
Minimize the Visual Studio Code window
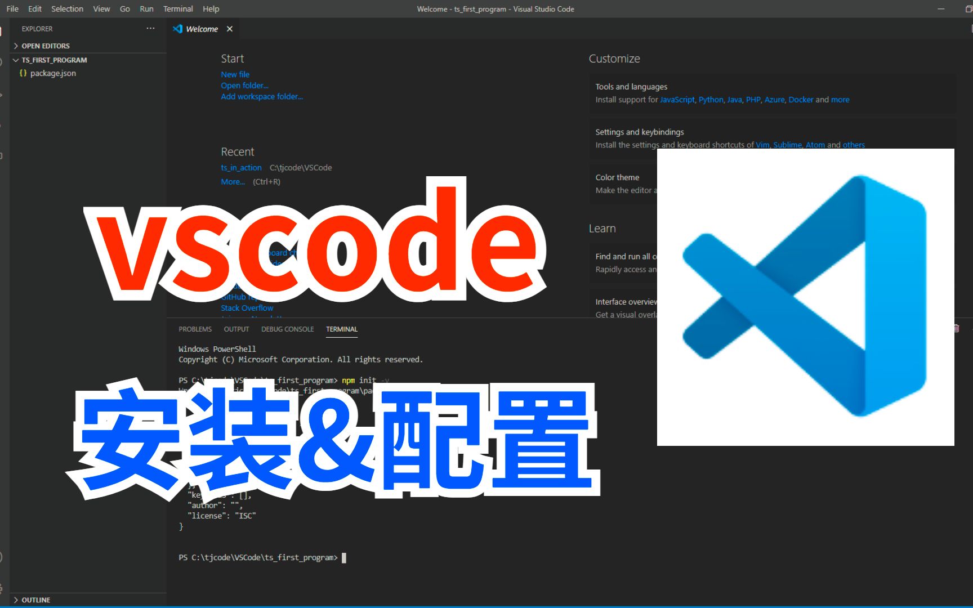pos(941,9)
